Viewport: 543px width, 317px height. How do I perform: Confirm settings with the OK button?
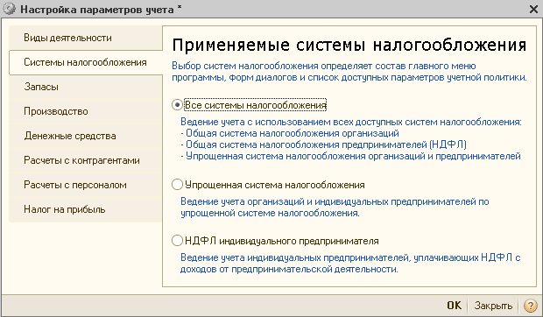pyautogui.click(x=454, y=306)
